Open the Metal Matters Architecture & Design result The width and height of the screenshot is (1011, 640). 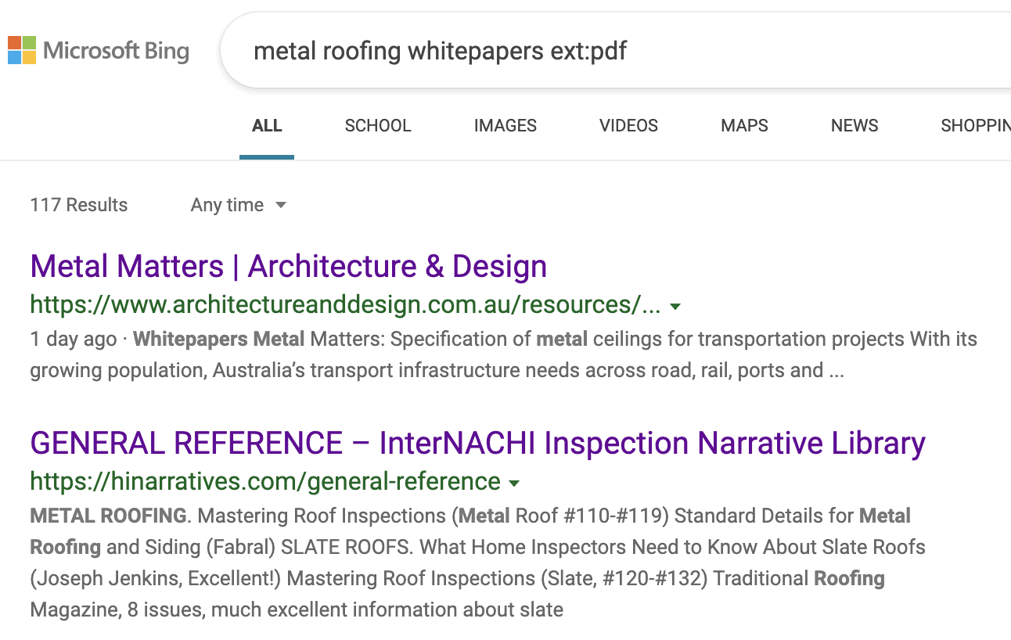(x=288, y=266)
